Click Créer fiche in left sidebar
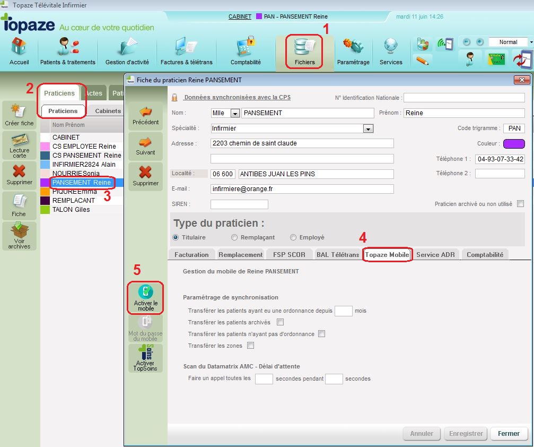 [19, 115]
